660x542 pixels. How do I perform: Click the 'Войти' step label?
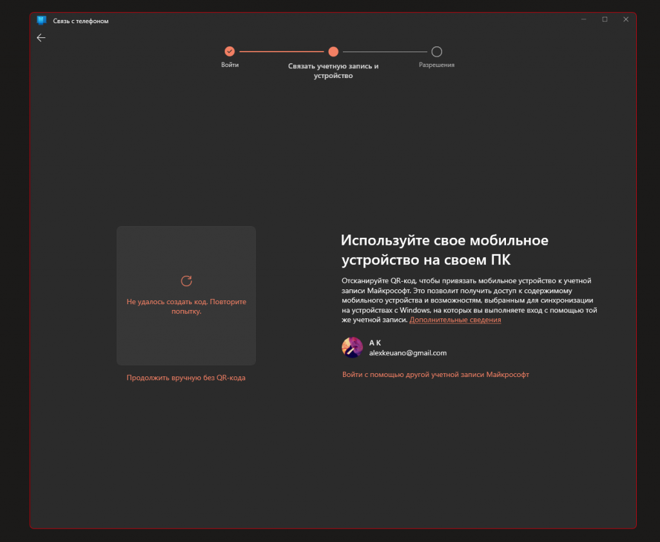point(230,65)
